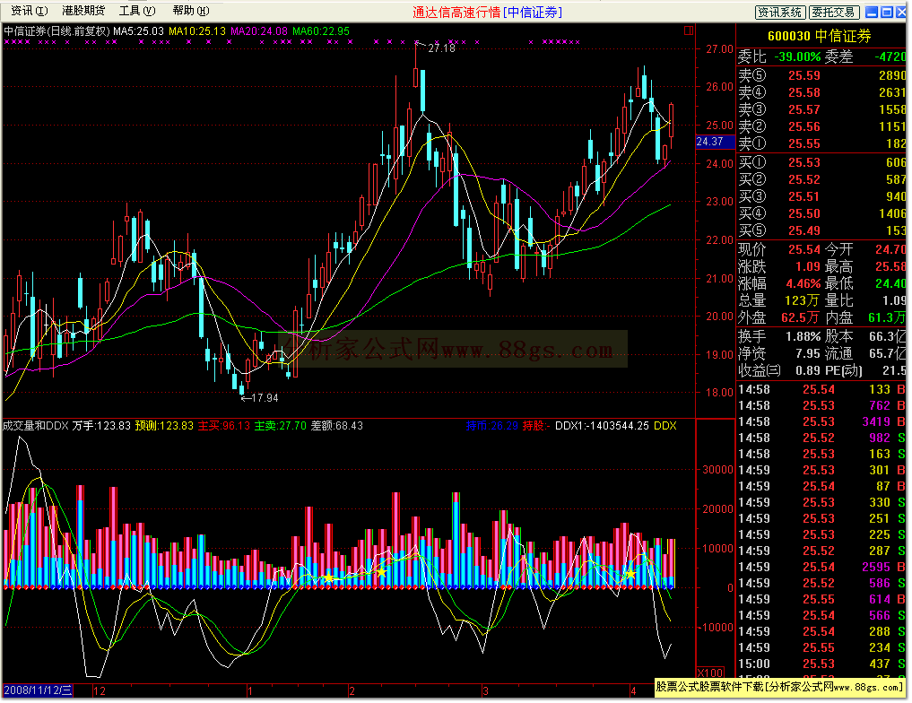Maximize the window with the title bar button

pos(887,13)
